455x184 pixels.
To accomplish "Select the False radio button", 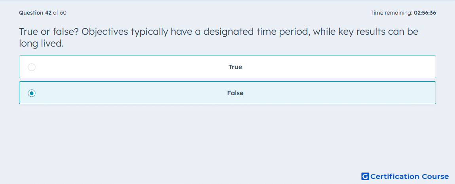I will pos(32,93).
